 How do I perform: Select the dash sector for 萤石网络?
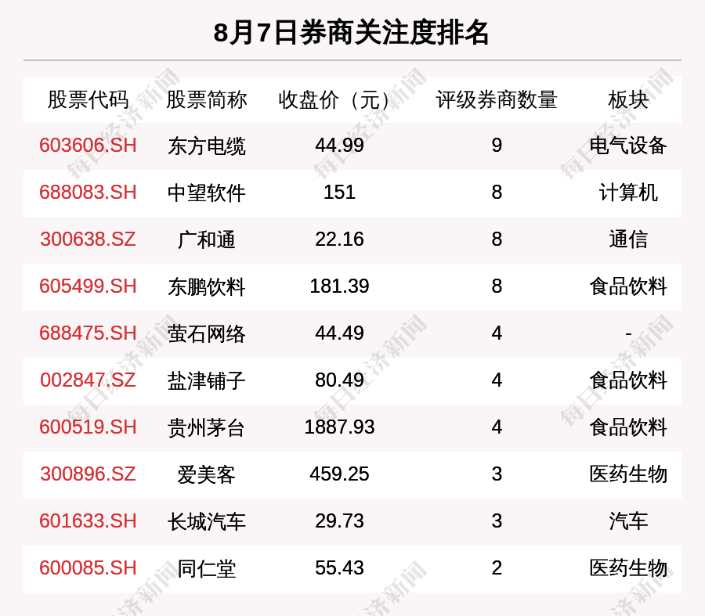click(x=628, y=333)
